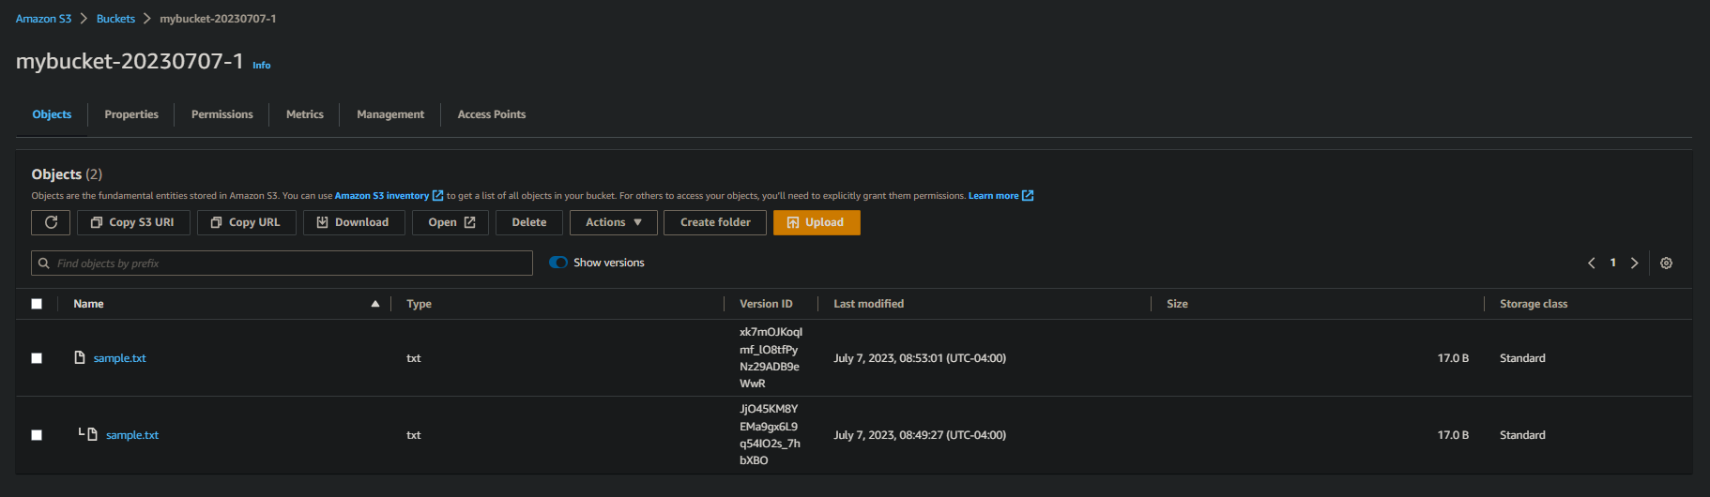Click page number 1 in pagination
The image size is (1710, 497).
[x=1613, y=263]
